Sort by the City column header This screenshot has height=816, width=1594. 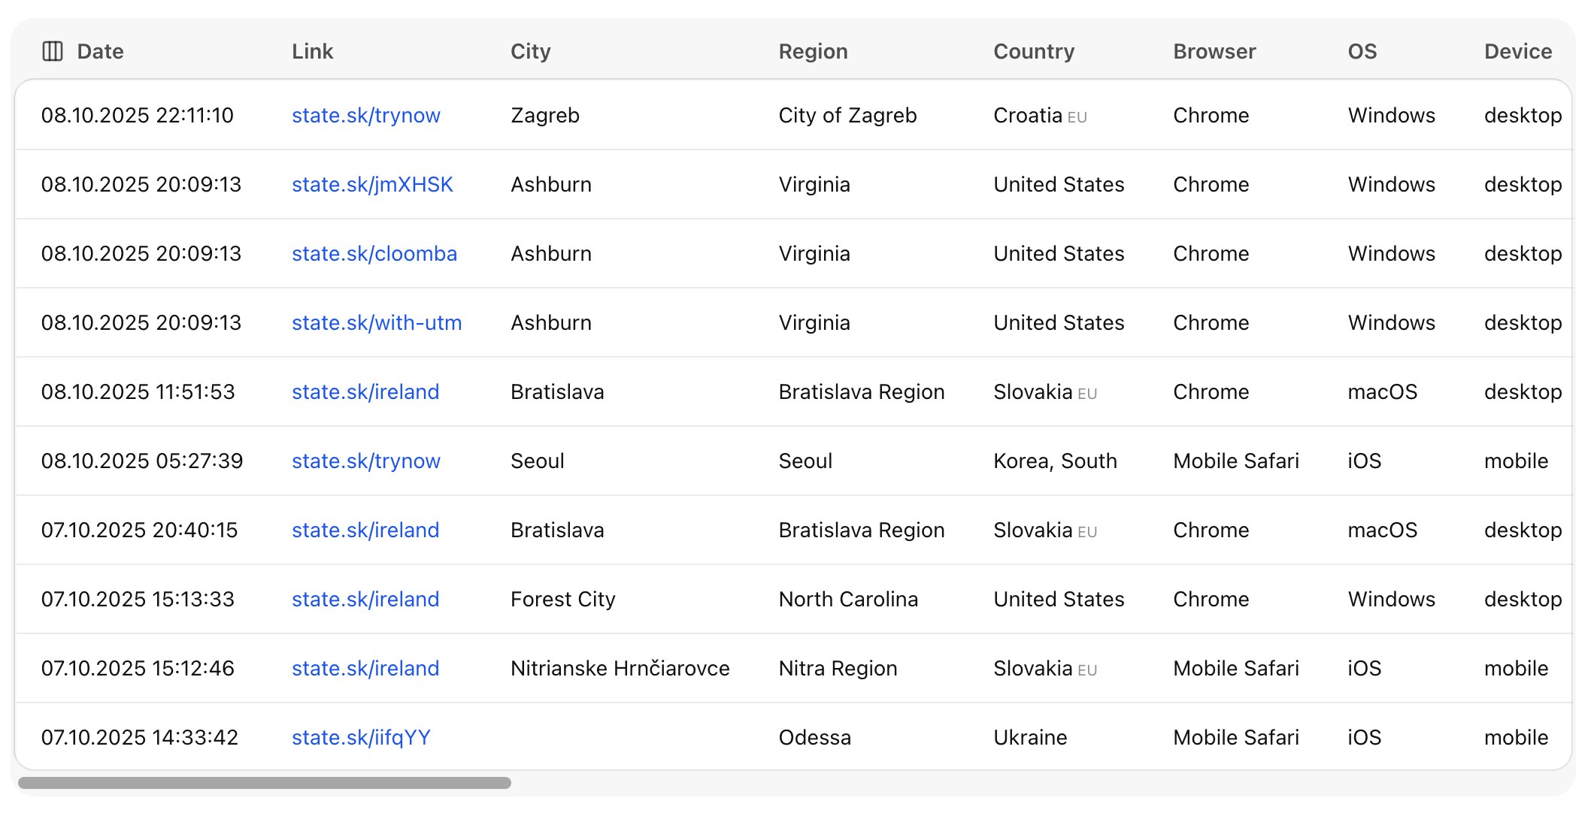pos(530,51)
